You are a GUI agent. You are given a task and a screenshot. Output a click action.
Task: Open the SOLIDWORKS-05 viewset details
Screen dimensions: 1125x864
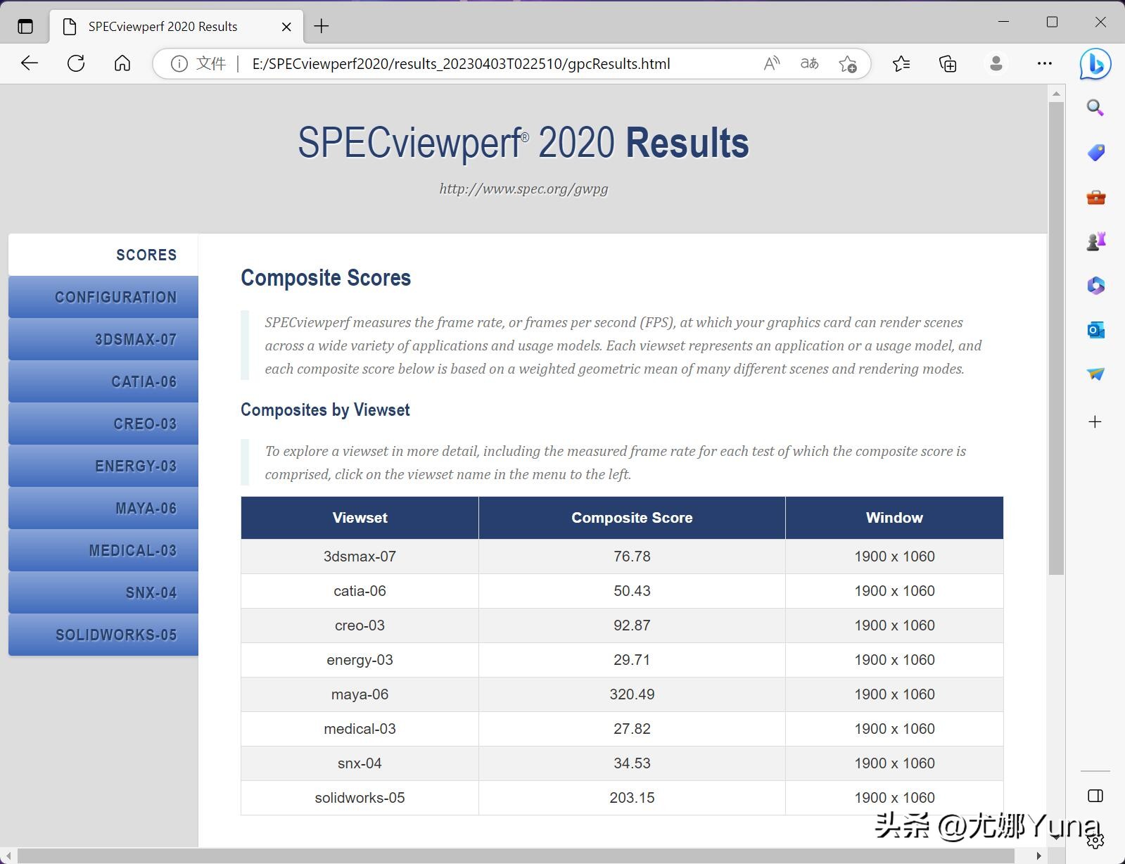pyautogui.click(x=103, y=635)
